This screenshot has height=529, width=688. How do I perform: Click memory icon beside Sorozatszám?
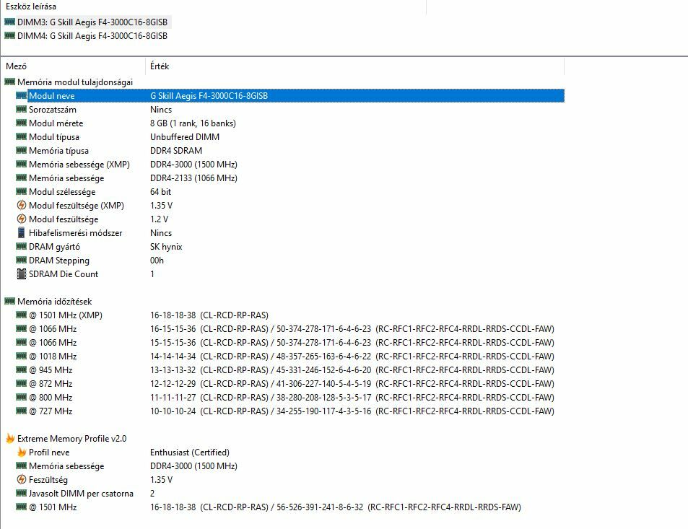[x=21, y=109]
